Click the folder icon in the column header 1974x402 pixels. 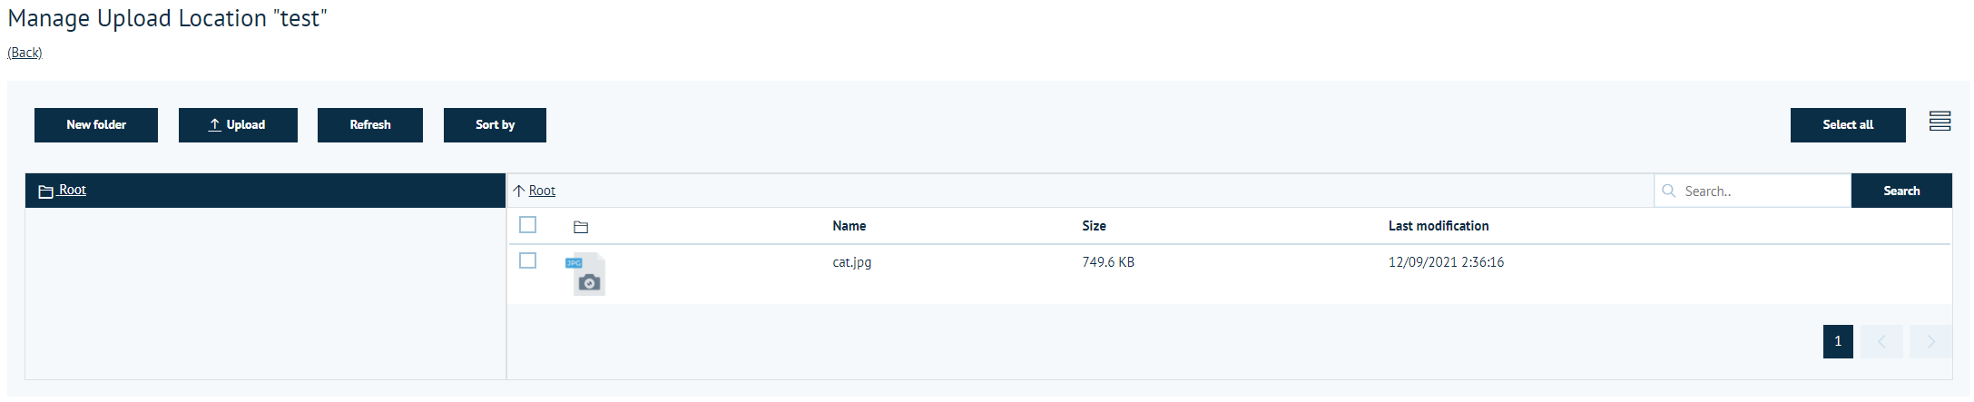[x=581, y=227]
